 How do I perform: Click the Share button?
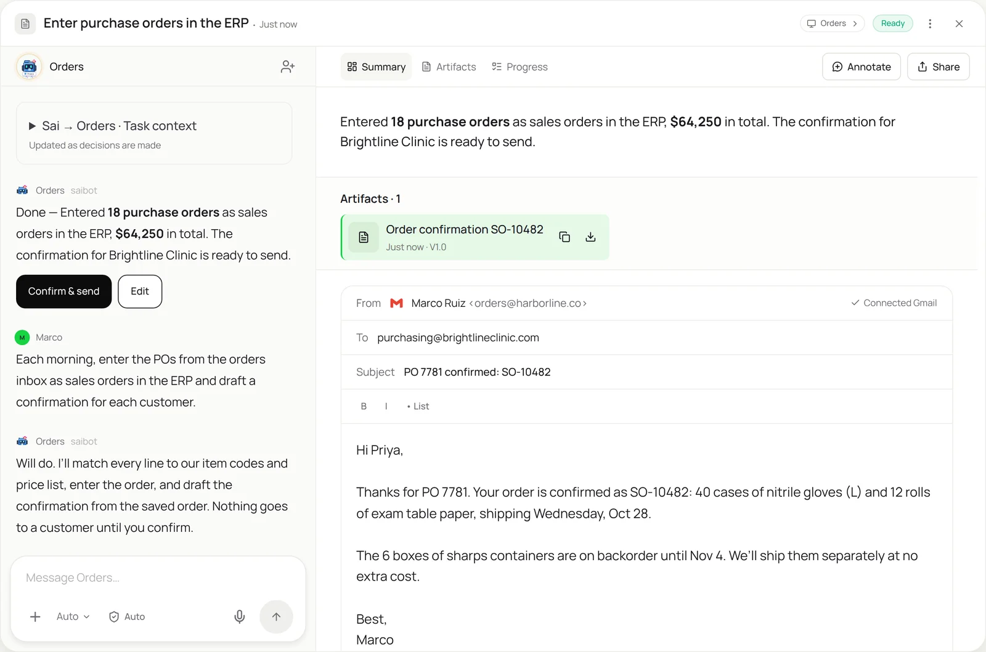click(939, 67)
